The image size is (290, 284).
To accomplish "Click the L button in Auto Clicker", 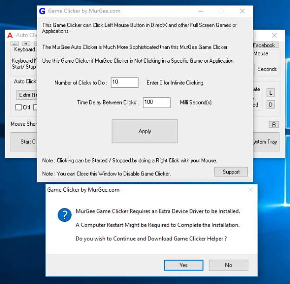I will coord(270,93).
